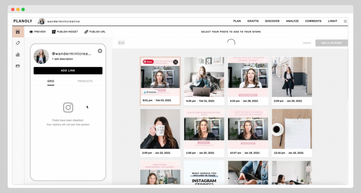The height and width of the screenshot is (193, 361).
Task: Select post dated Jan 16, 2021
Action: point(292,133)
